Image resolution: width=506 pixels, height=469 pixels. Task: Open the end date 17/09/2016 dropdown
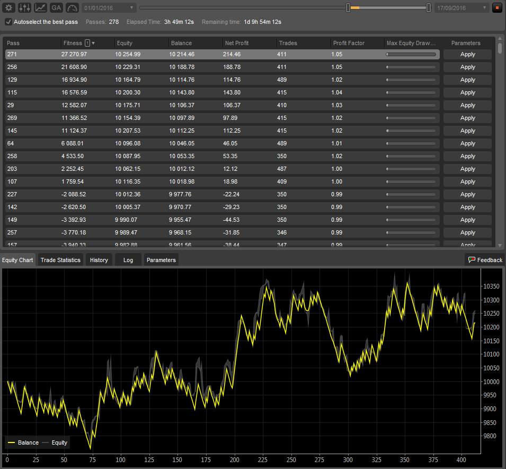coord(461,7)
